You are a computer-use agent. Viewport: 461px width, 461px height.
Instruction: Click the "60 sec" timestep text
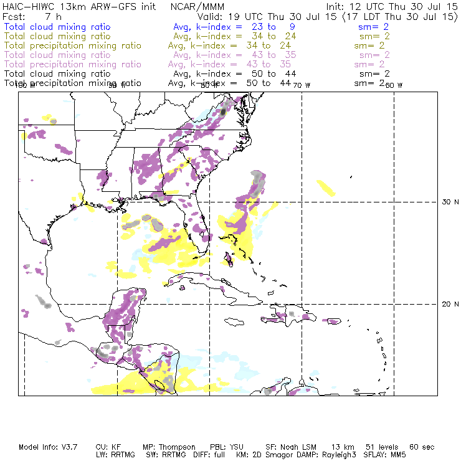coord(422,447)
